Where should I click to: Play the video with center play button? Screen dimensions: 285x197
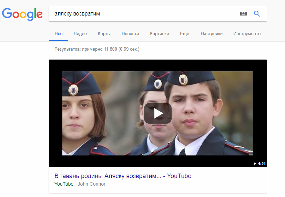click(158, 113)
